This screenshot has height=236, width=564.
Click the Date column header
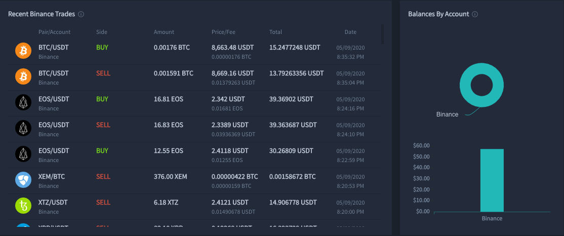click(x=350, y=32)
